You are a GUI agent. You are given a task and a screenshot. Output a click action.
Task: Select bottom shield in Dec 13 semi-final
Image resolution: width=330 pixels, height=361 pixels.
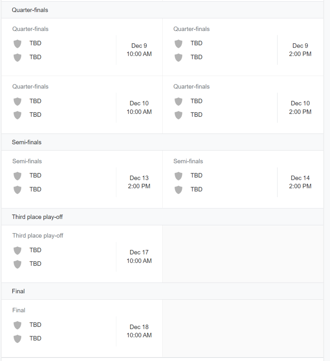coord(17,190)
